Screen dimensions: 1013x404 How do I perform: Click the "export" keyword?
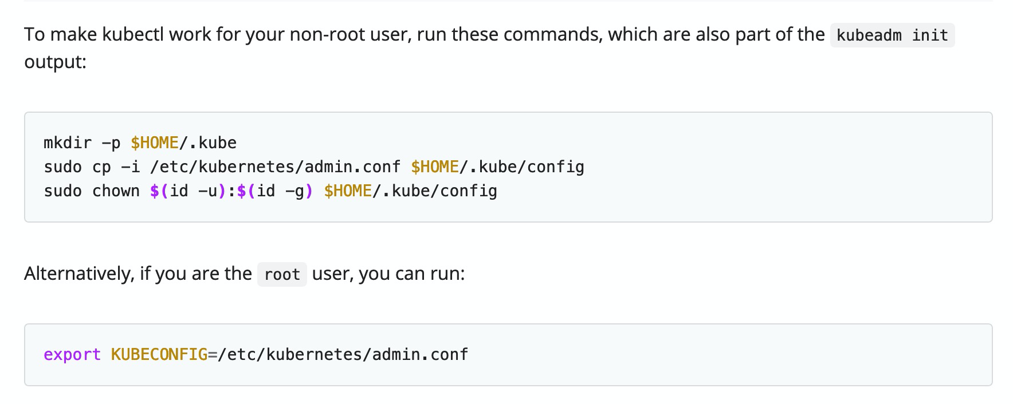(72, 354)
